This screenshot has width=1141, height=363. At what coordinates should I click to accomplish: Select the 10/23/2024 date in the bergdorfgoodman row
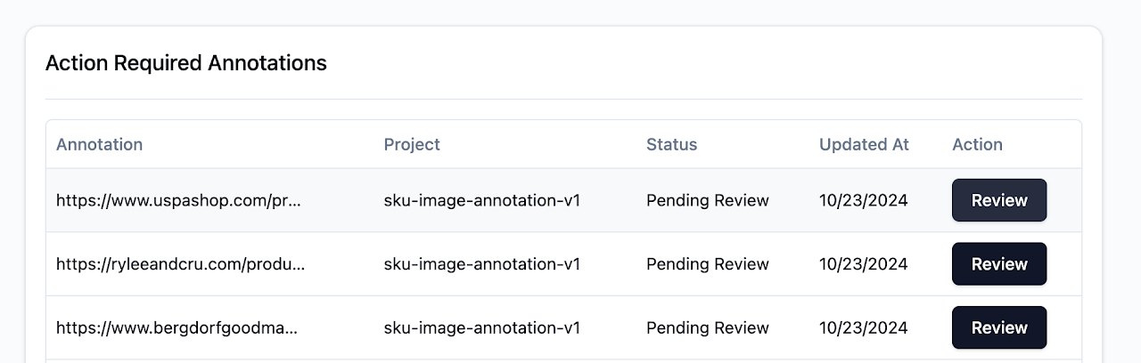pyautogui.click(x=863, y=327)
